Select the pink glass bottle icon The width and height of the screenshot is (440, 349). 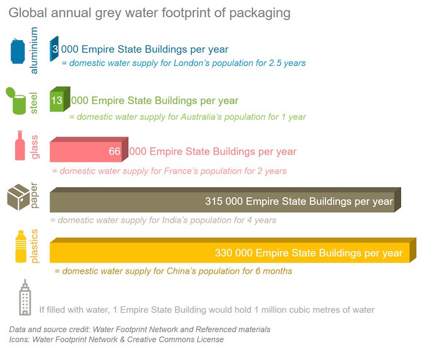point(19,146)
